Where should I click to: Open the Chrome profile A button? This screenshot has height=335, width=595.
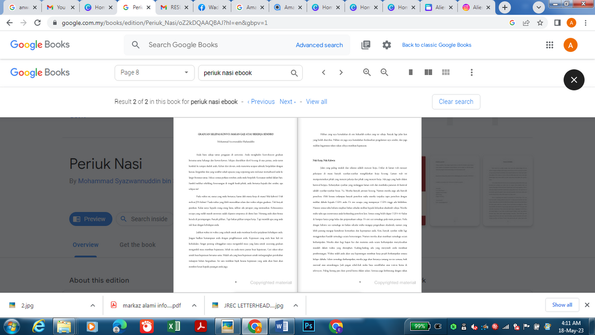coord(571,23)
